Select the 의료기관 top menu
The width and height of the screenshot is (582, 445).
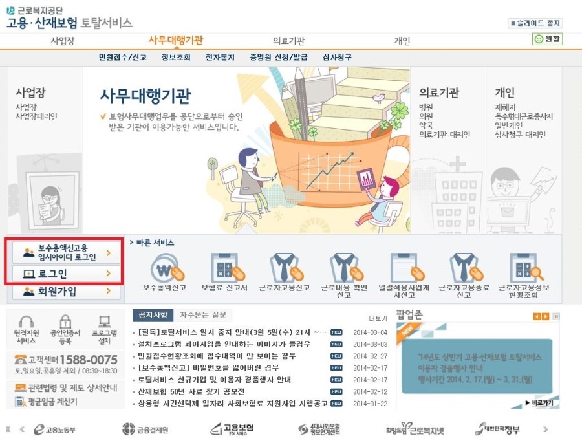coord(289,41)
